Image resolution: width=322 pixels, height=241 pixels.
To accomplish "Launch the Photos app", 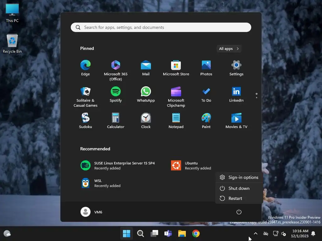I will pos(206,68).
